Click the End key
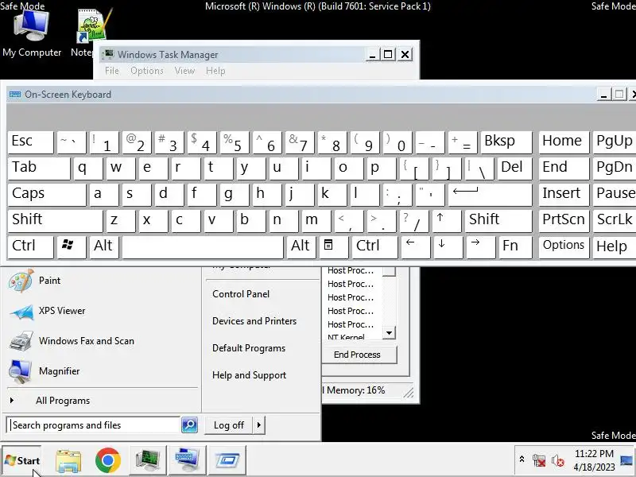Image resolution: width=636 pixels, height=477 pixels. (x=564, y=169)
